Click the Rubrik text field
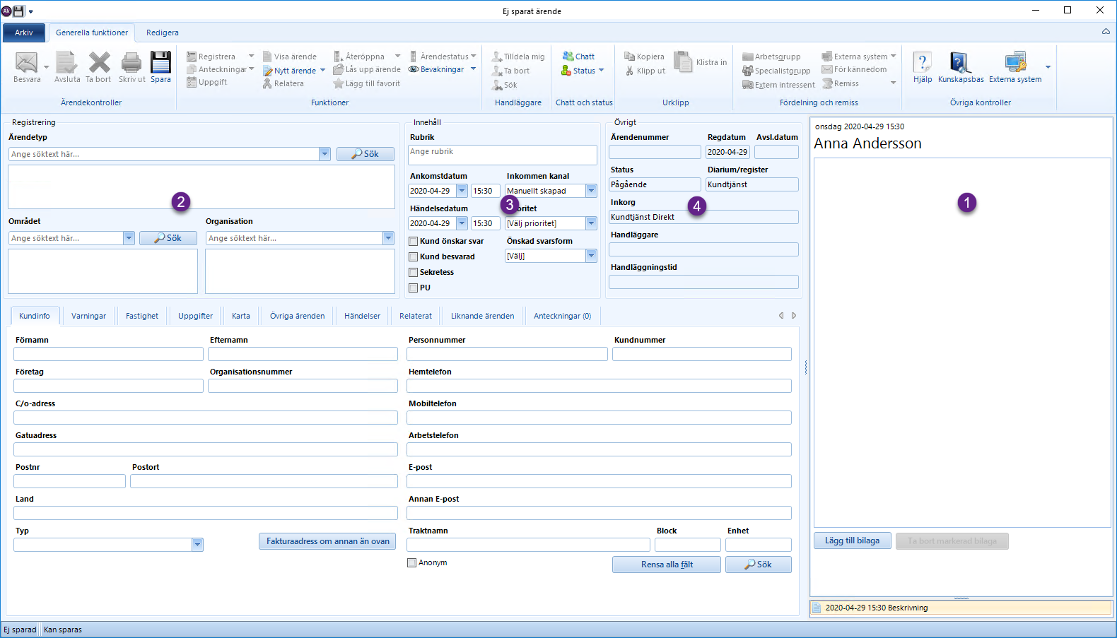The width and height of the screenshot is (1117, 638). pyautogui.click(x=503, y=155)
